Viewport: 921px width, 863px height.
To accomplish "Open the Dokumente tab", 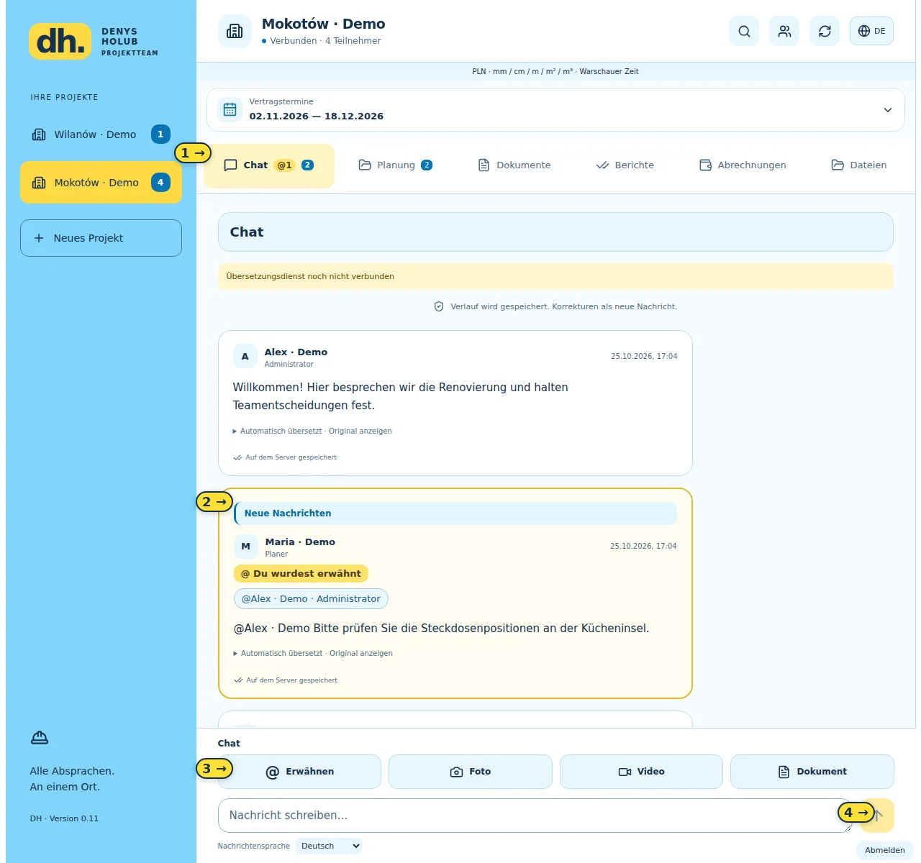I will click(514, 165).
